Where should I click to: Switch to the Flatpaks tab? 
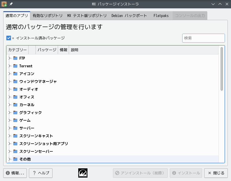(x=161, y=16)
